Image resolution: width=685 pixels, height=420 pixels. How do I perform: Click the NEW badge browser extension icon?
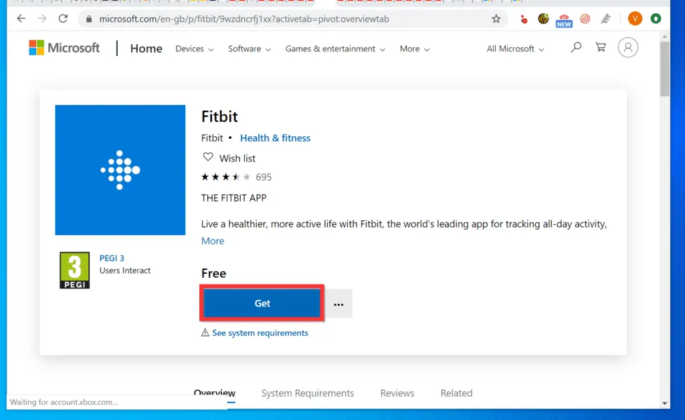coord(564,19)
